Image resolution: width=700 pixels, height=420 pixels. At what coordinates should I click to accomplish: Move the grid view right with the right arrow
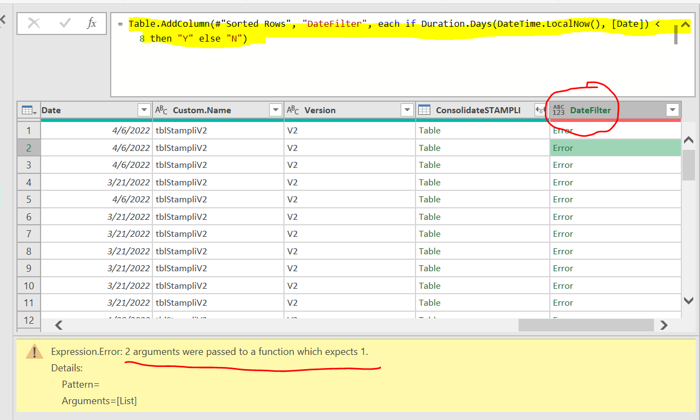click(x=664, y=325)
